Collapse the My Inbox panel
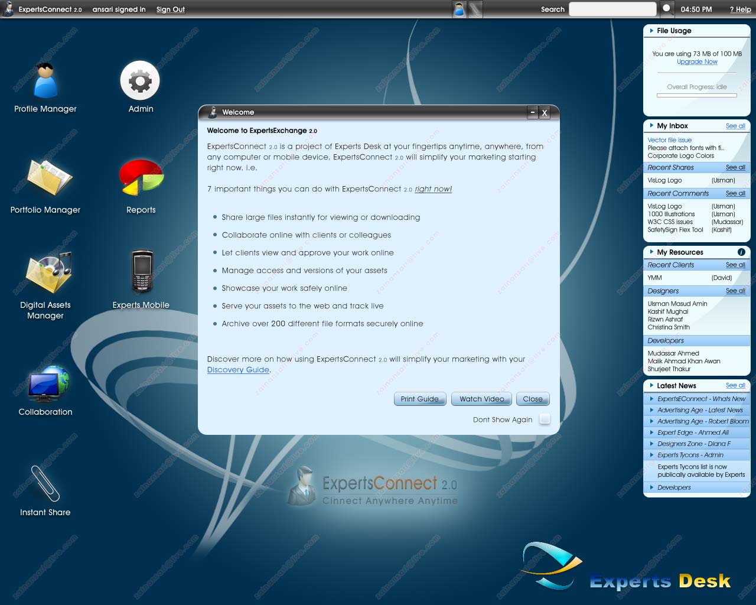 pyautogui.click(x=651, y=125)
